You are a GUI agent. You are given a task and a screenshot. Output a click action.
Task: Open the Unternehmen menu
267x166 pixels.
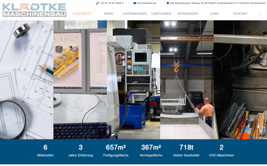click(x=135, y=14)
